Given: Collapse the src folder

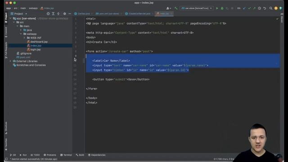Looking at the screenshot, I should tap(14, 22).
